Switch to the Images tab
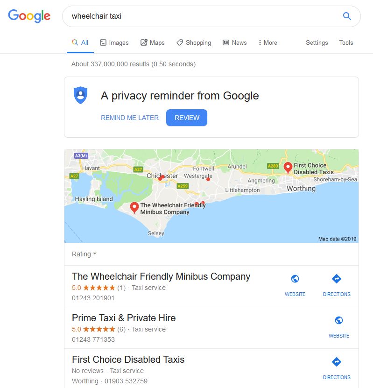The width and height of the screenshot is (373, 388). [x=114, y=42]
